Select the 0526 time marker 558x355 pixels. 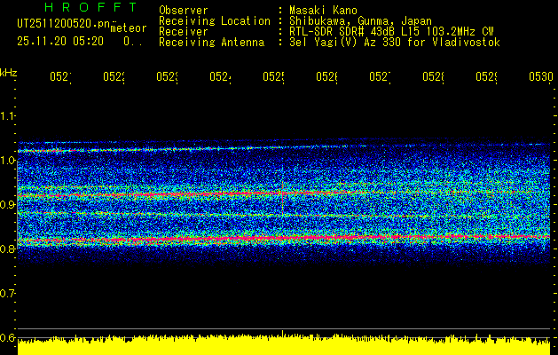[326, 77]
